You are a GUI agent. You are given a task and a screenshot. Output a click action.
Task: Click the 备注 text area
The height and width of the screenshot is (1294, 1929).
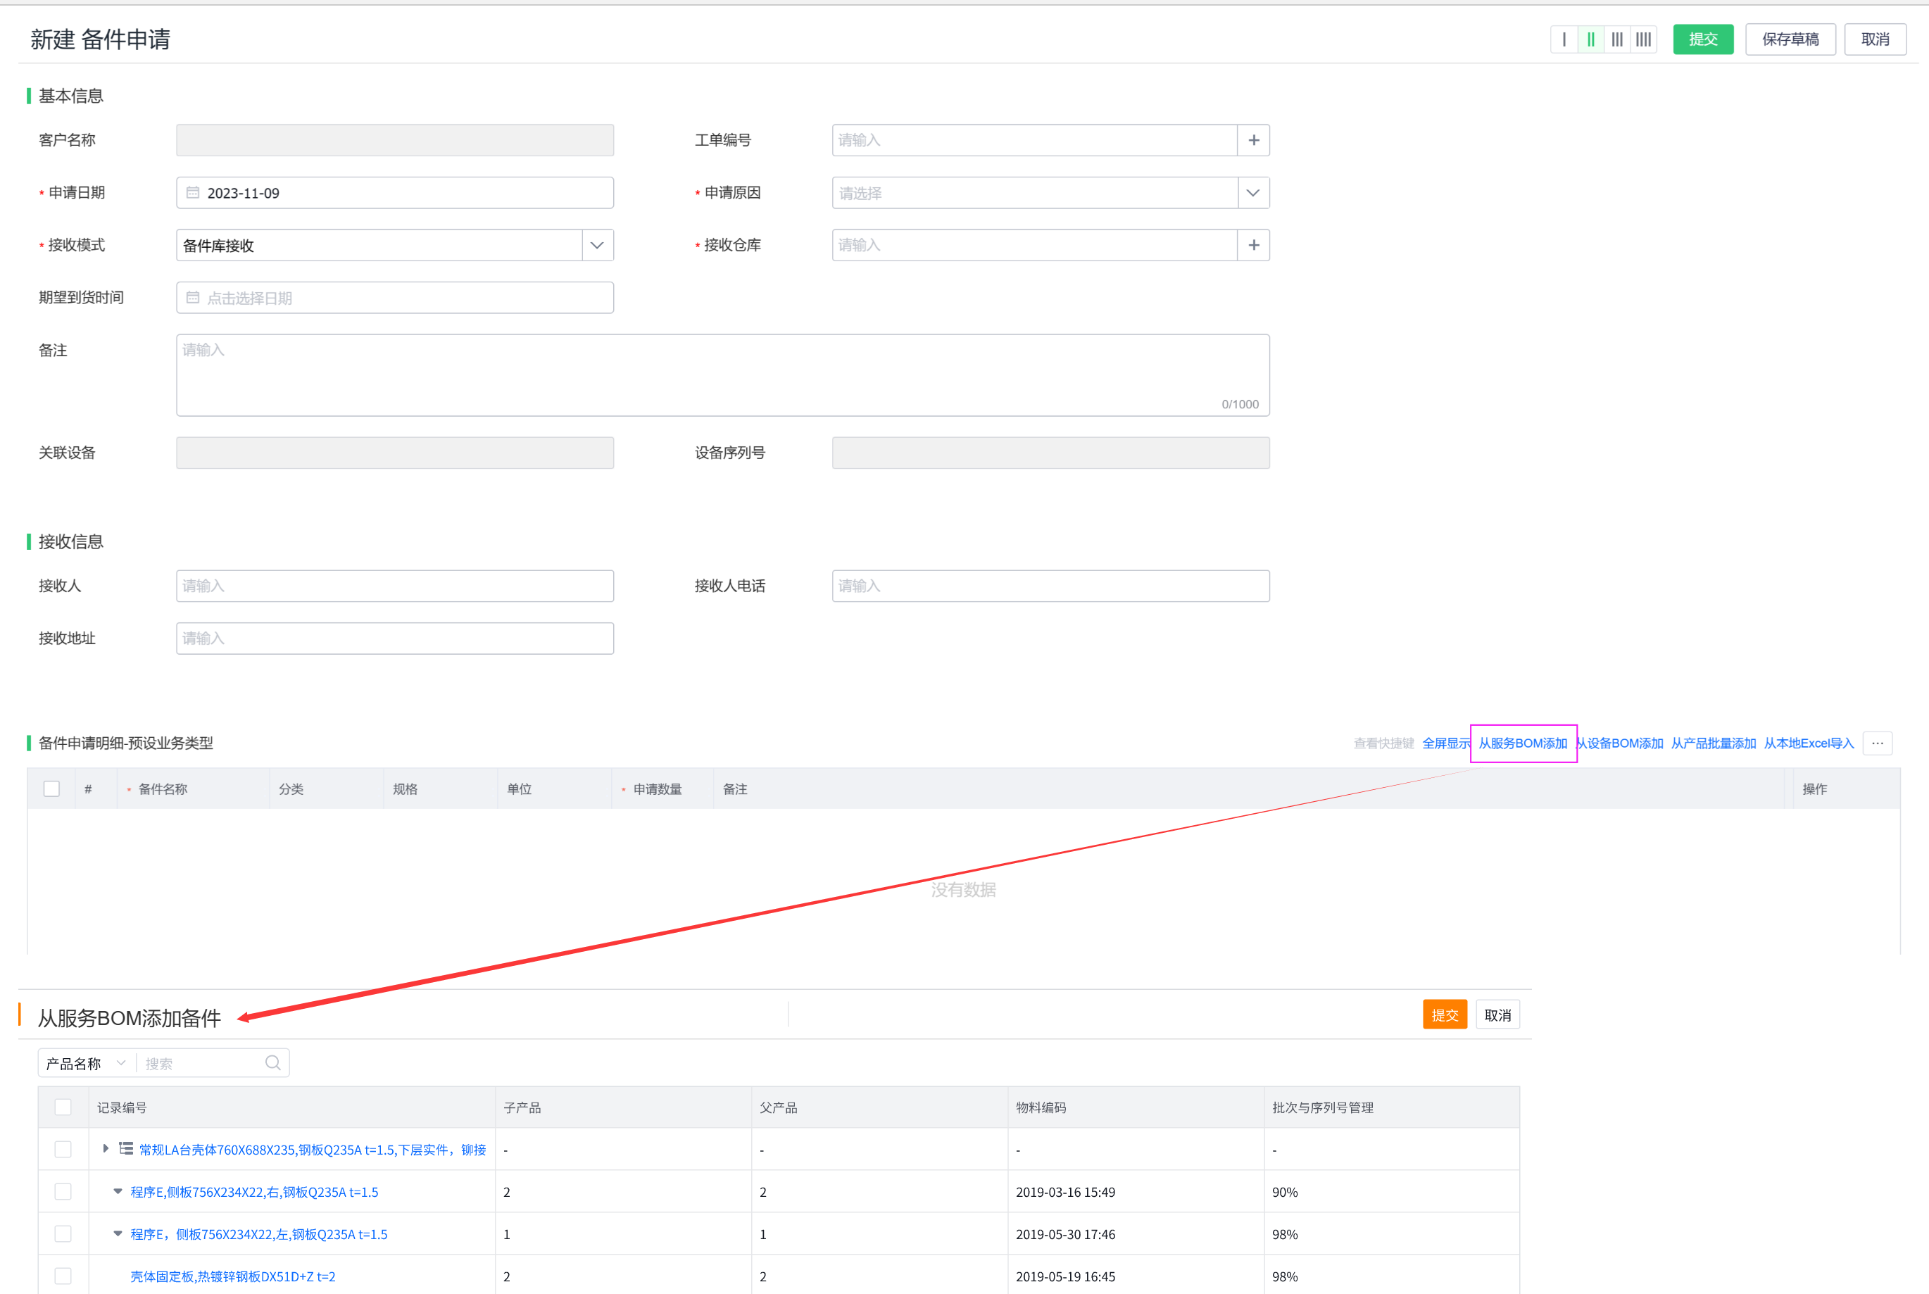pyautogui.click(x=722, y=375)
